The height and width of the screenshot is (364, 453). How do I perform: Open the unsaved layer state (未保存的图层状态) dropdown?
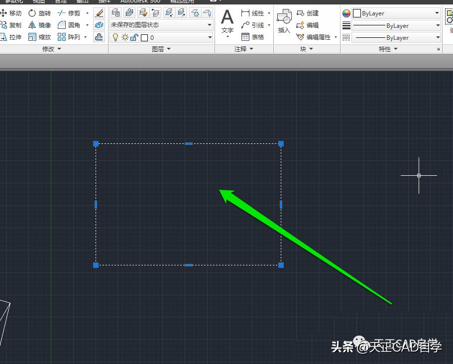pyautogui.click(x=161, y=25)
